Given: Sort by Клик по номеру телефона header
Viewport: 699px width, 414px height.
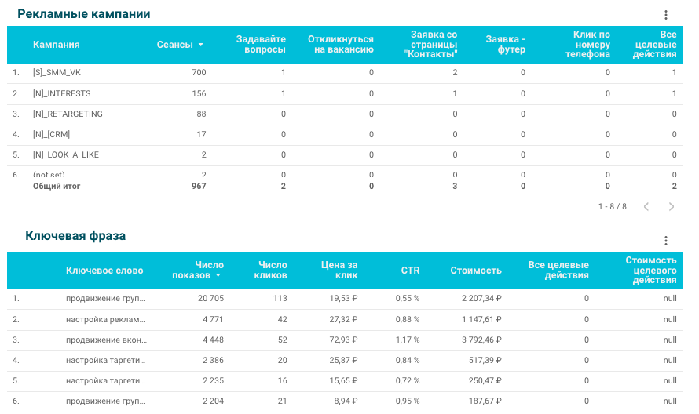Looking at the screenshot, I should tap(588, 45).
